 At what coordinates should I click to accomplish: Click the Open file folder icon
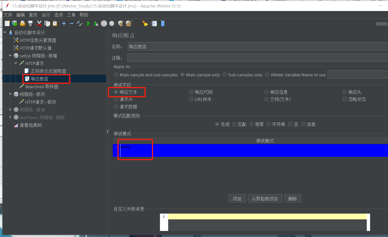click(23, 24)
